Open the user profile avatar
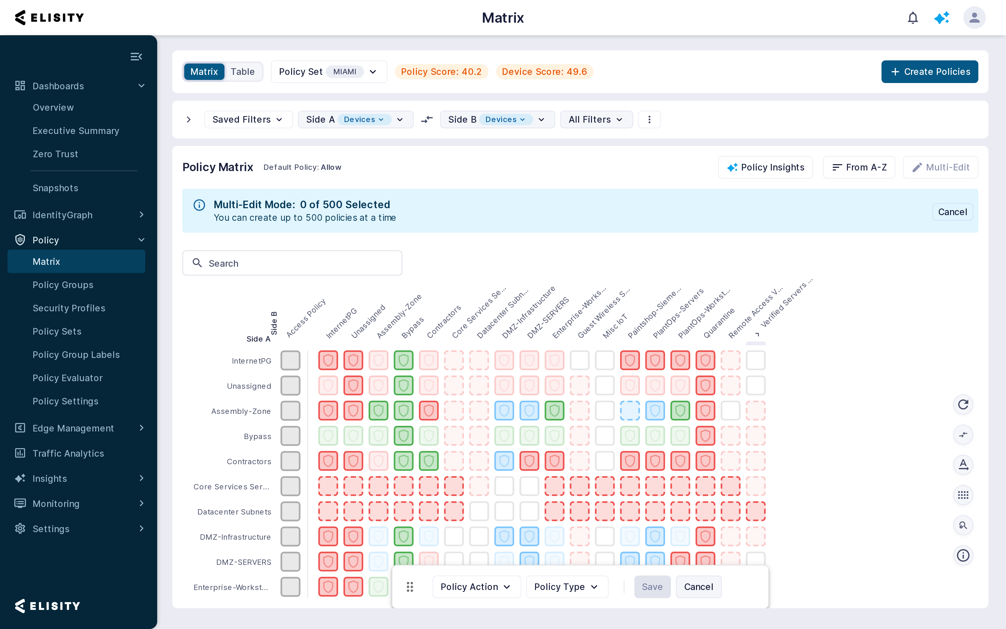Viewport: 1006px width, 629px height. (974, 18)
